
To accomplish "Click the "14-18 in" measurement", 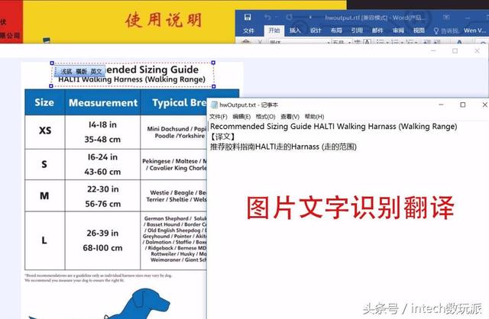I will [102, 124].
